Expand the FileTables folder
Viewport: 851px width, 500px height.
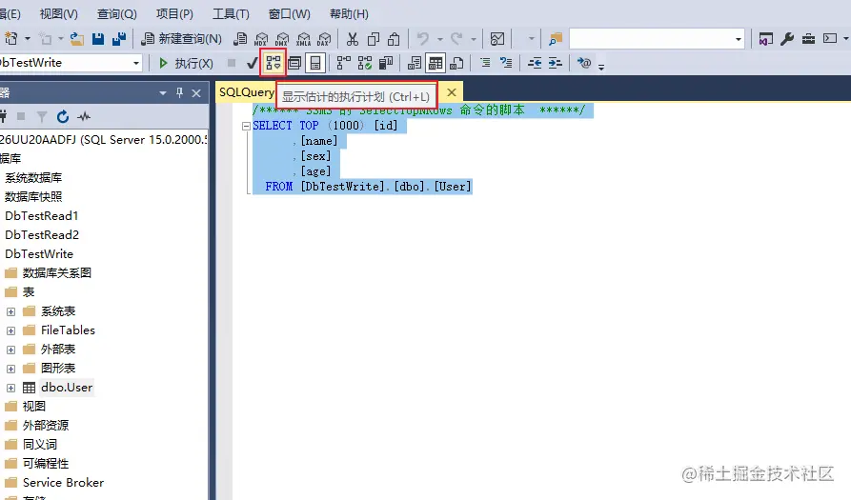pos(10,330)
